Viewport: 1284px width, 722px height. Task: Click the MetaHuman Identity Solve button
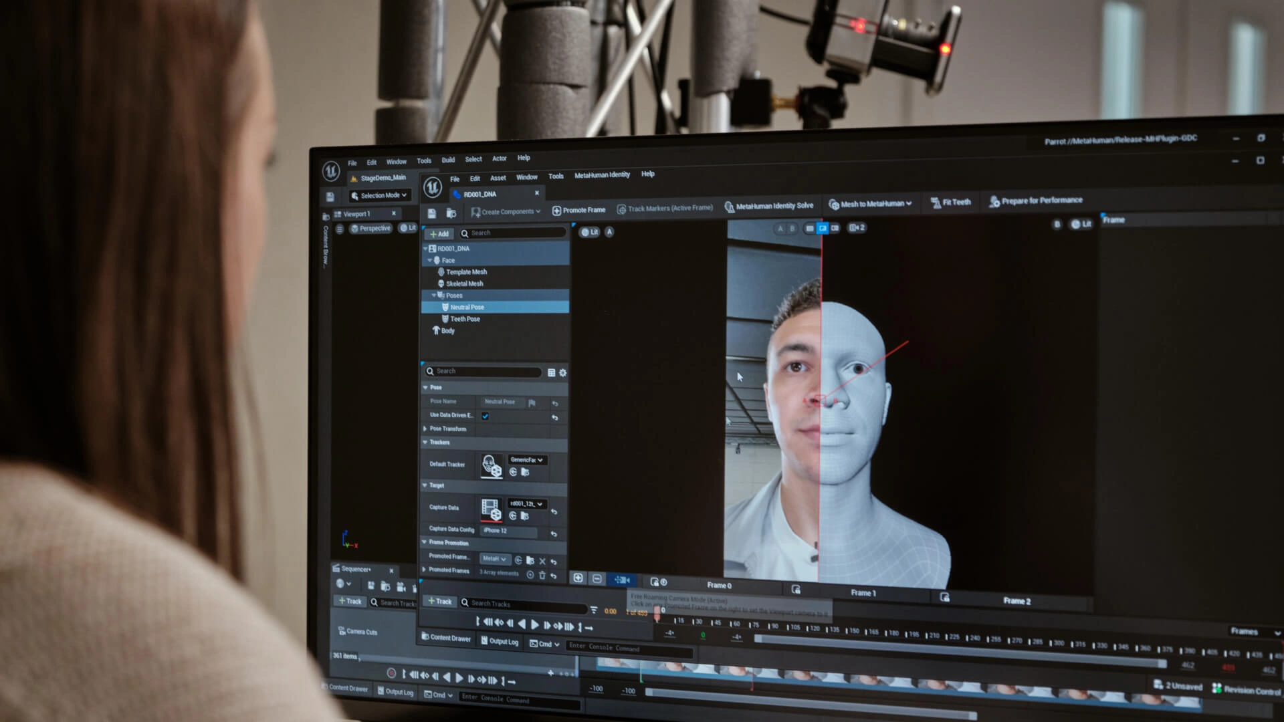click(769, 207)
